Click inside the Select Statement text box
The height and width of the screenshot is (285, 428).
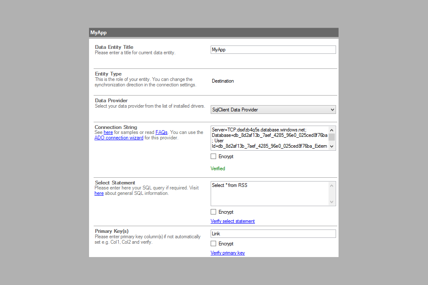click(269, 194)
